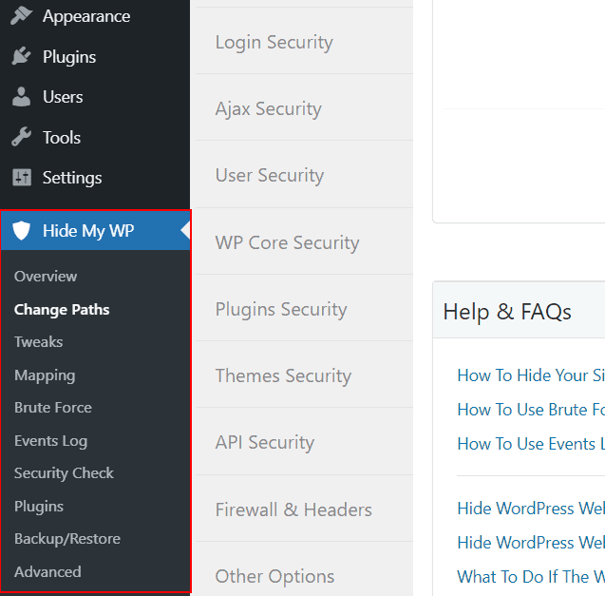Screen dimensions: 605x596
Task: Open the Tools menu
Action: tap(62, 137)
